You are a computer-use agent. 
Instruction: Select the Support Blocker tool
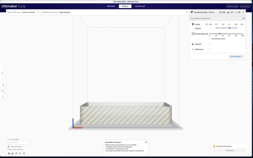point(3,97)
